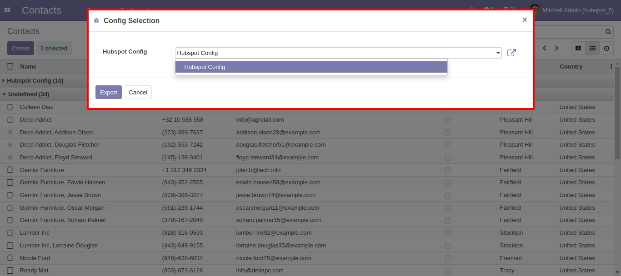Click activity clock icon for Lorraine Douglas

point(447,246)
